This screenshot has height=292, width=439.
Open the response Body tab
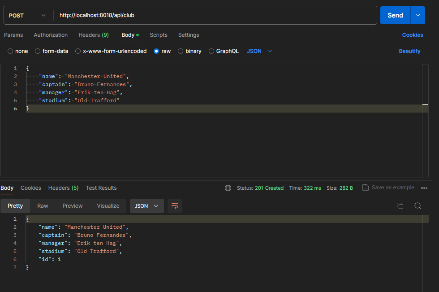(x=7, y=188)
